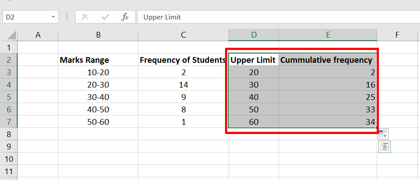Click the Frequency of Students header cell
Viewport: 420px width, 180px height.
click(183, 60)
